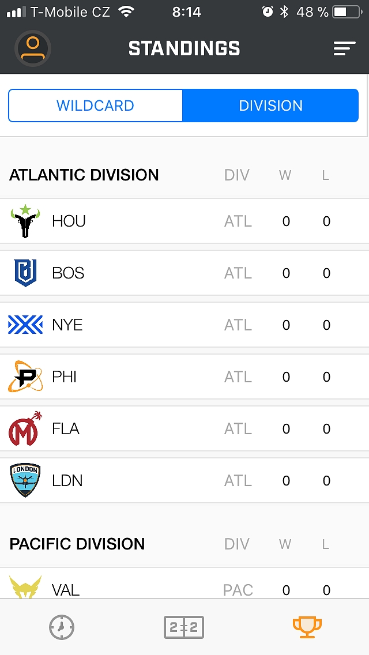Select the HOU team row
The width and height of the screenshot is (369, 655).
184,221
